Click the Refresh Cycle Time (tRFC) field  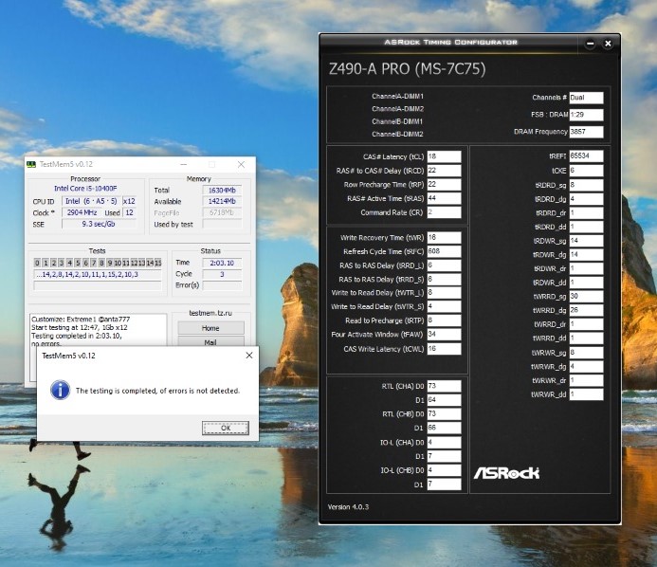click(x=444, y=251)
